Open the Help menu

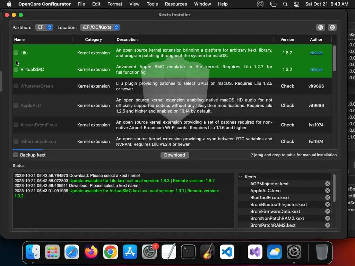[x=223, y=4]
